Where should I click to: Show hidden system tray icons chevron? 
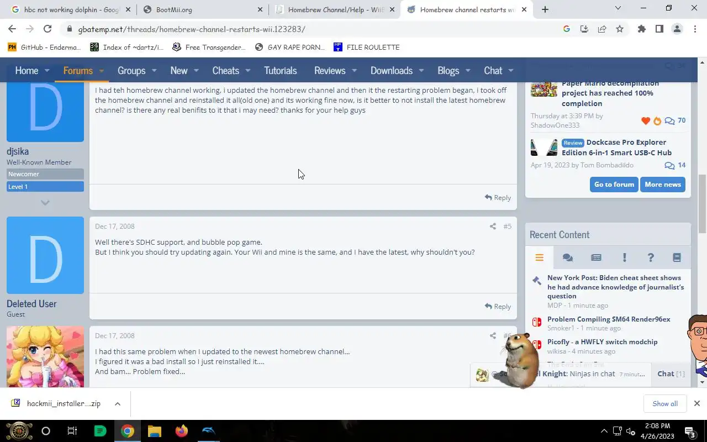click(x=604, y=431)
